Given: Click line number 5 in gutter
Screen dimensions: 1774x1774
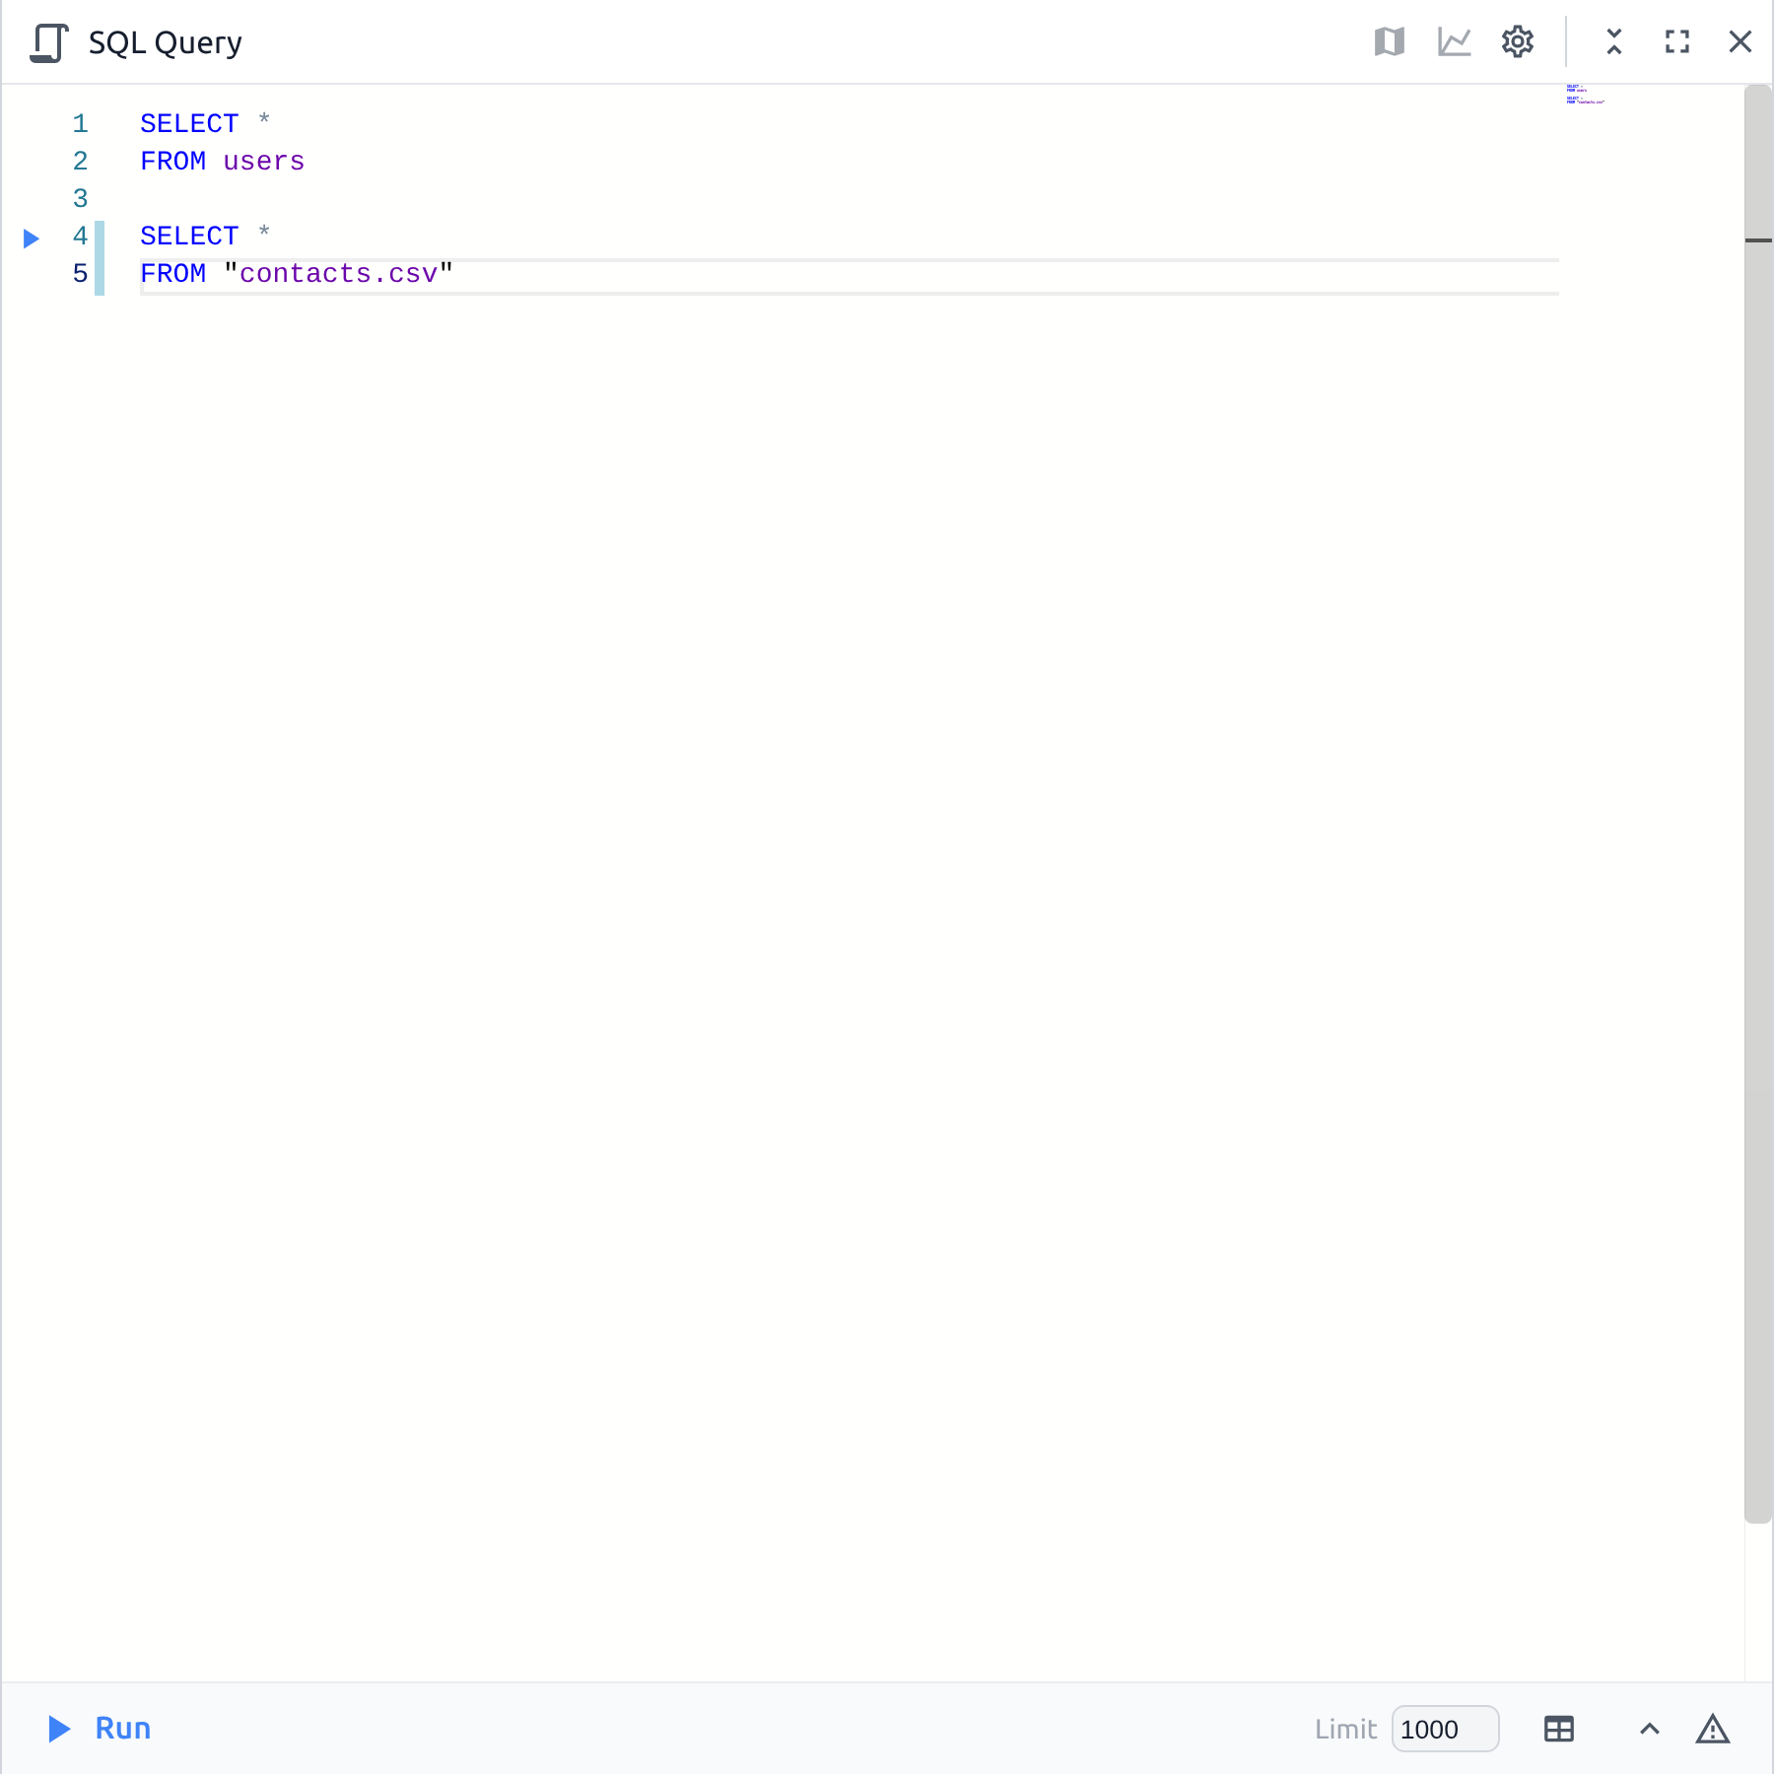Looking at the screenshot, I should pos(80,274).
